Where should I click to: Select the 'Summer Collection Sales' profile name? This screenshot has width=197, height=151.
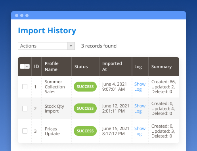[x=55, y=87]
